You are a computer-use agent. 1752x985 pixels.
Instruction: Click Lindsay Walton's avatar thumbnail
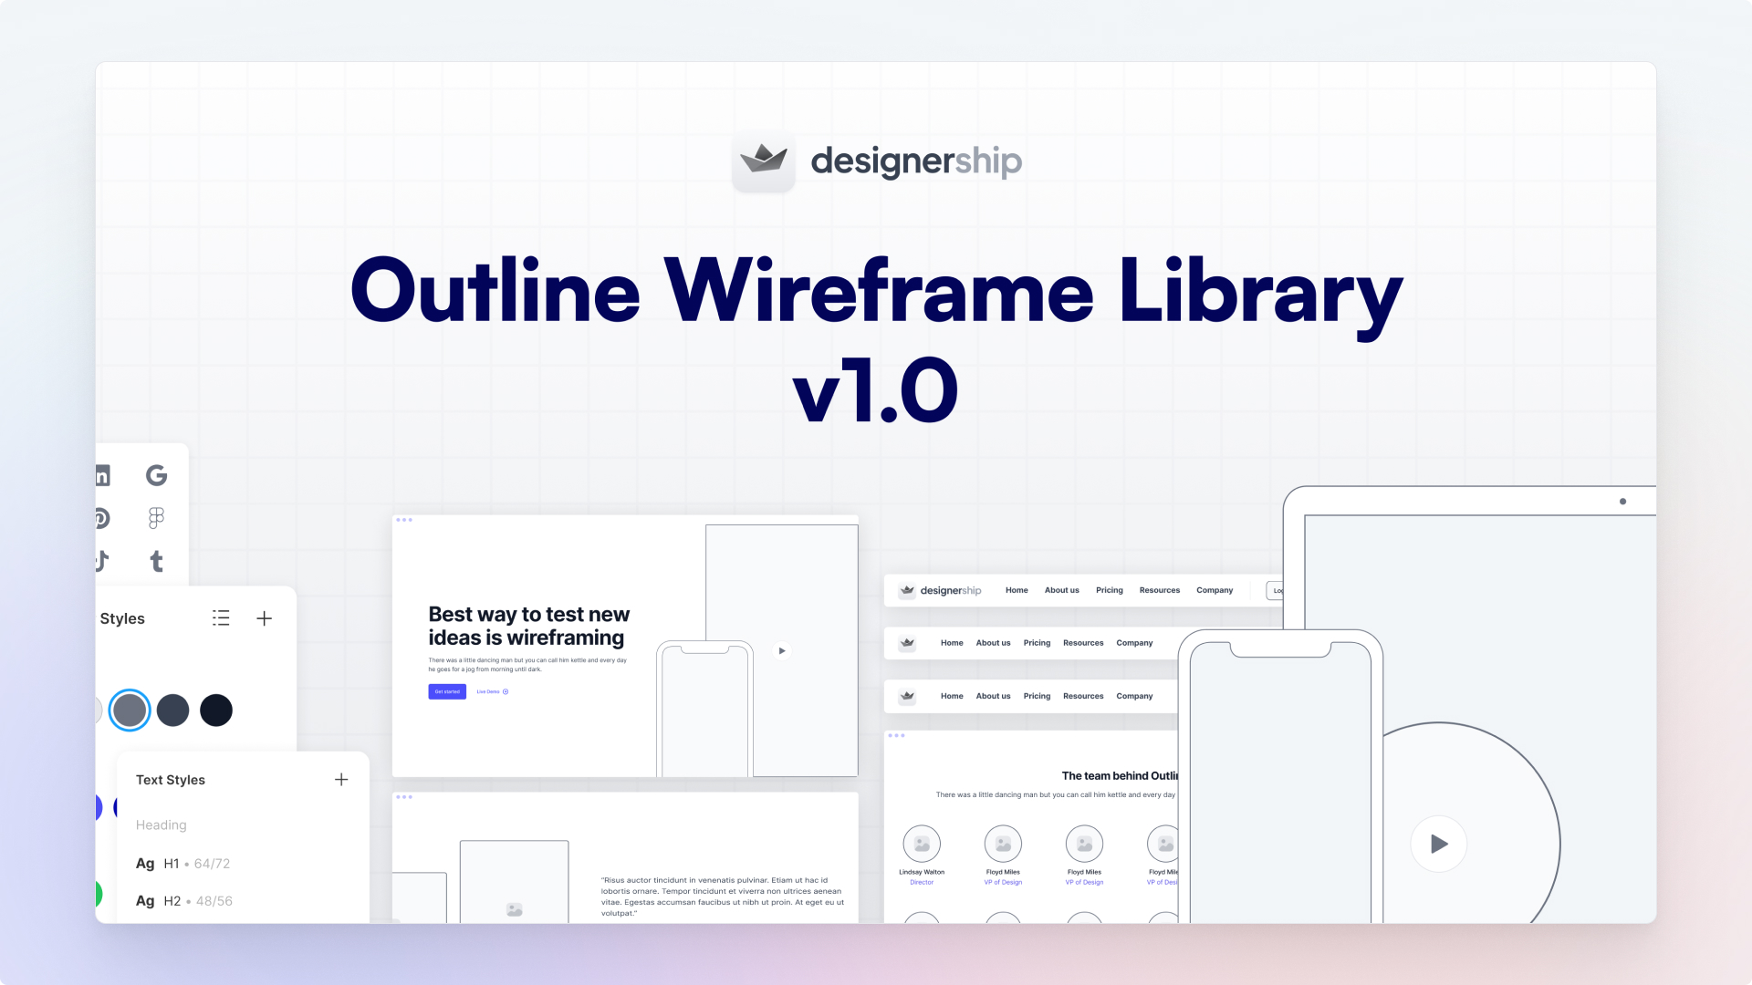point(922,843)
